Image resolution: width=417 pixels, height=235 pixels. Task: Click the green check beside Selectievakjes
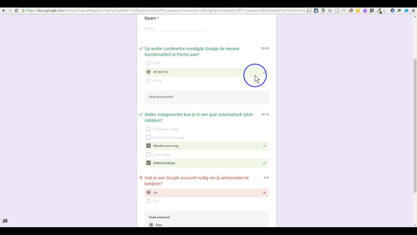coord(265,163)
